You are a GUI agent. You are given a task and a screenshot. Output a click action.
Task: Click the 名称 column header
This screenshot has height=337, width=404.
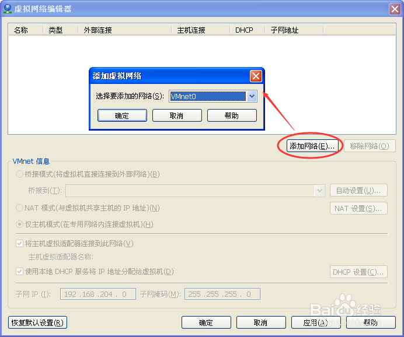[26, 30]
